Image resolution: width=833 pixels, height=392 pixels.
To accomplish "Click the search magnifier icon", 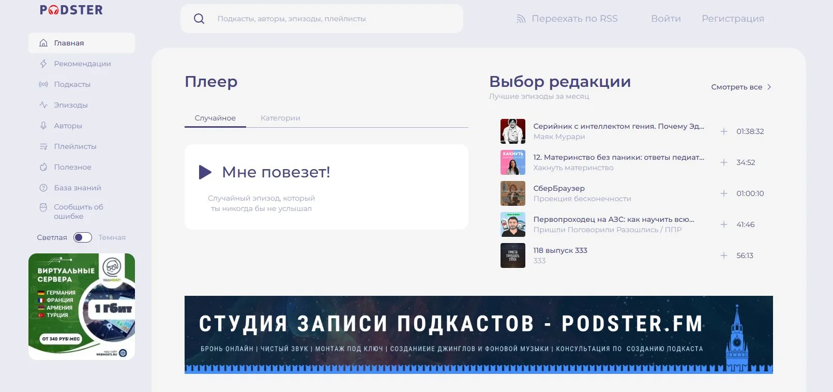I will (199, 19).
